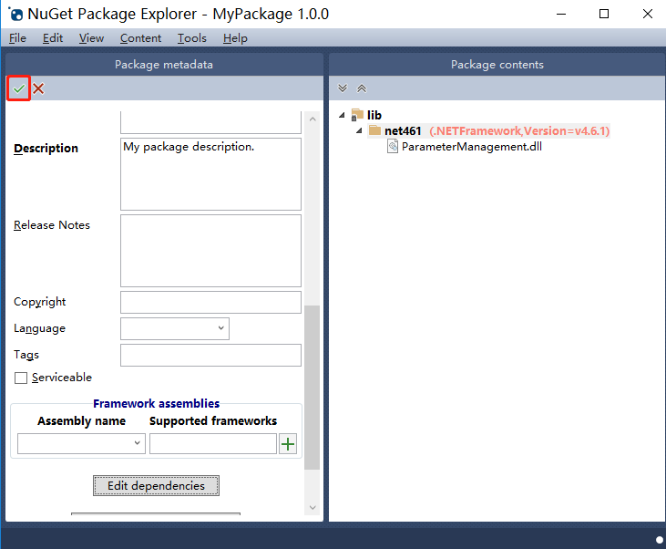Click the .NETFramework,Version=v4.6.1 text

coord(519,130)
